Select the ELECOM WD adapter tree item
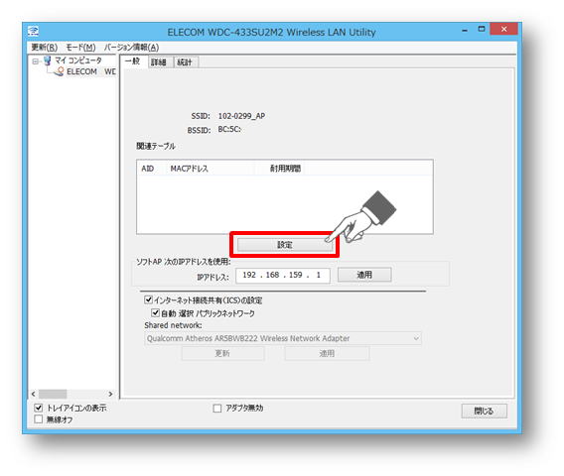 [91, 71]
